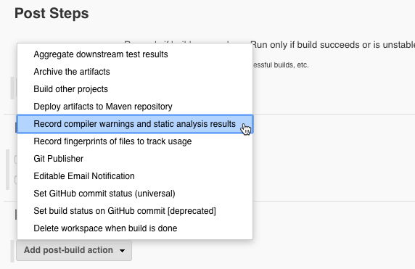Viewport: 415px width, 269px height.
Task: Select Record fingerprints of files to track usage
Action: tap(135, 141)
